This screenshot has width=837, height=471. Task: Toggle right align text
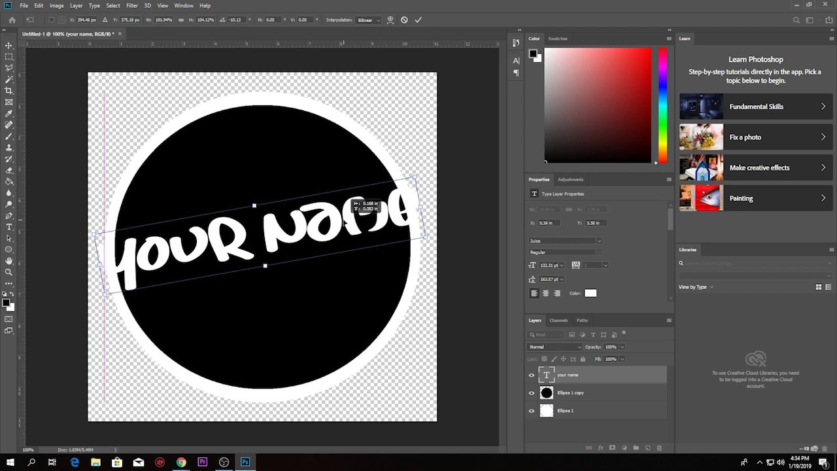(x=556, y=293)
